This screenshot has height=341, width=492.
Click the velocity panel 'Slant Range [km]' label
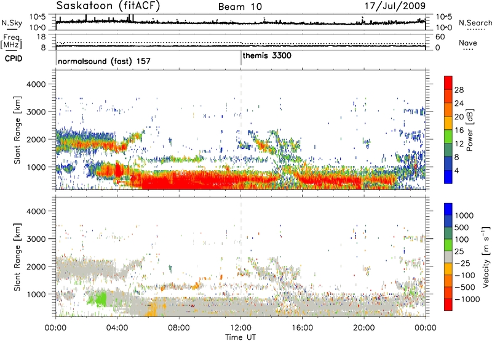point(17,257)
